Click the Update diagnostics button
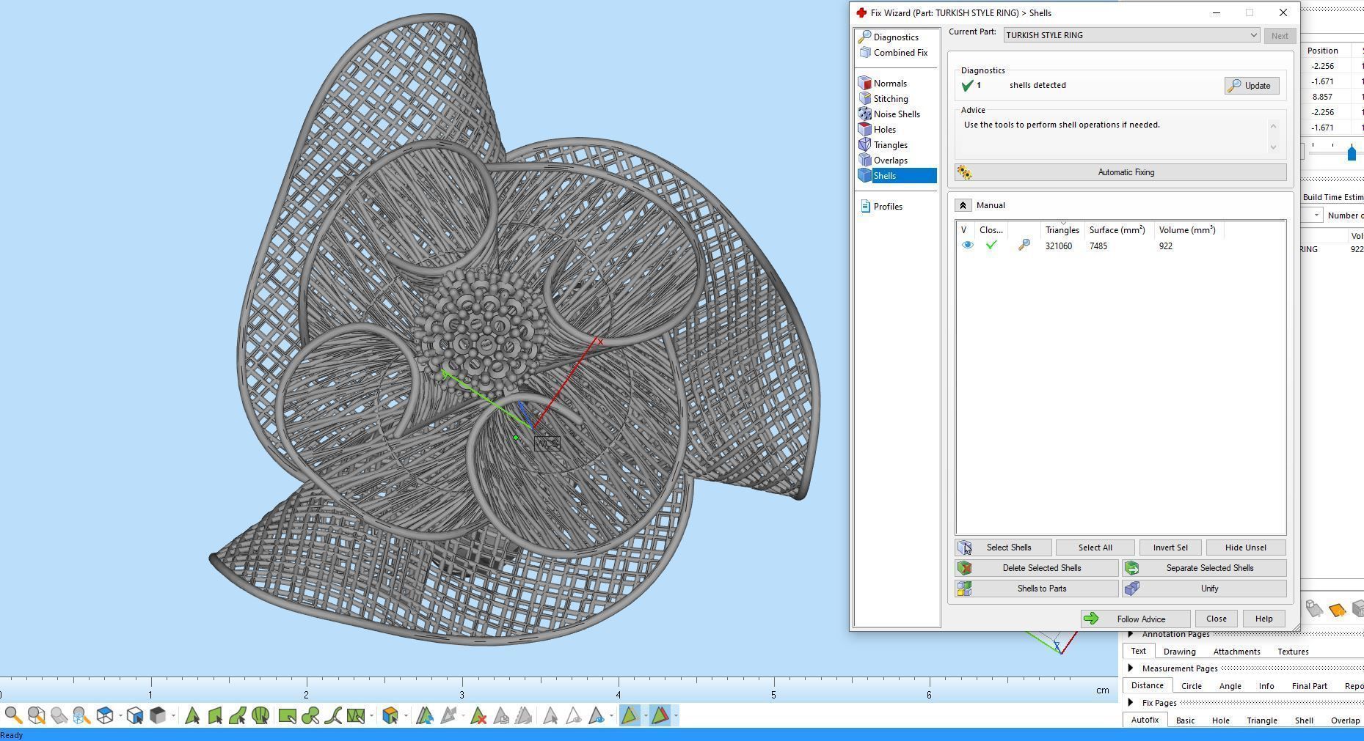Screen dimensions: 1364x741 pos(1252,86)
